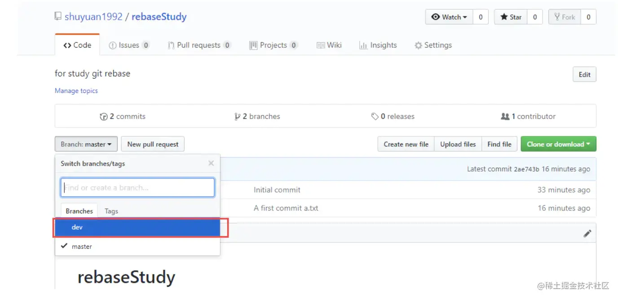618x299 pixels.
Task: Click the '33 minutes ago' timestamp
Action: click(x=564, y=190)
